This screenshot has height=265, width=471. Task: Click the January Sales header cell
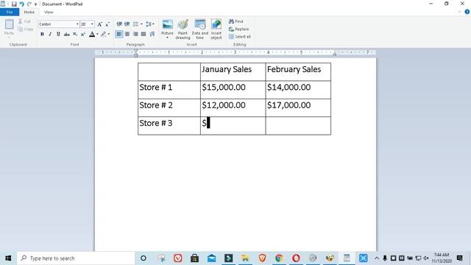(233, 71)
